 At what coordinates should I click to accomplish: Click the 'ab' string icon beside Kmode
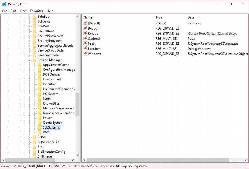[x=85, y=34]
